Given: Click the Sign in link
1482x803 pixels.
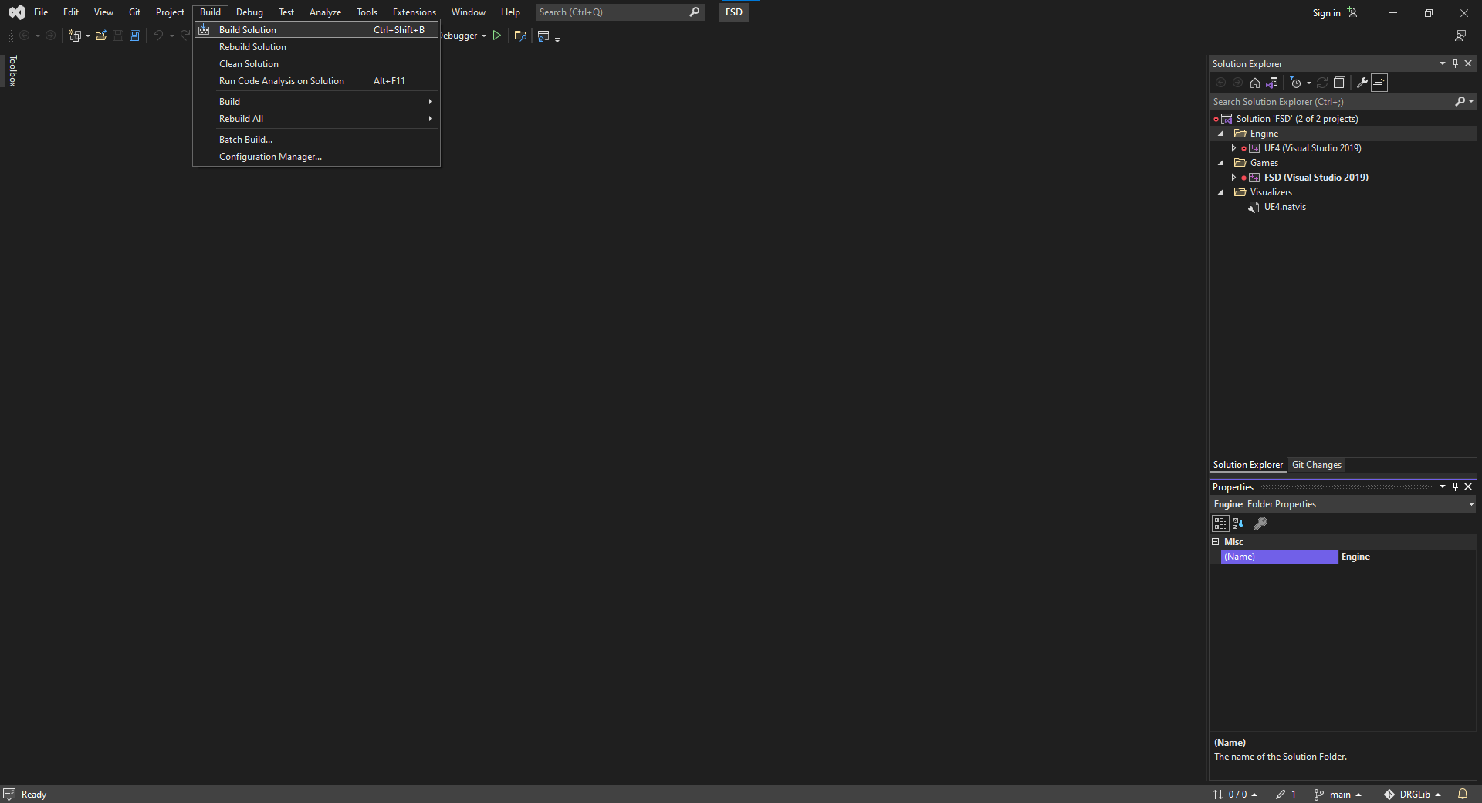Looking at the screenshot, I should point(1326,13).
